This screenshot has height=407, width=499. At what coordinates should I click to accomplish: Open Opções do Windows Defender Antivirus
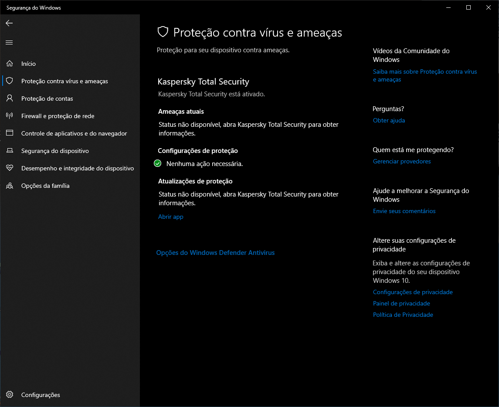[215, 253]
